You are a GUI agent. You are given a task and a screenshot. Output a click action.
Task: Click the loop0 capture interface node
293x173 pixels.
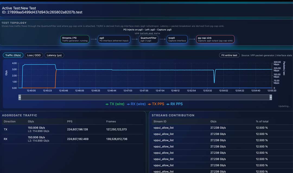click(177, 39)
